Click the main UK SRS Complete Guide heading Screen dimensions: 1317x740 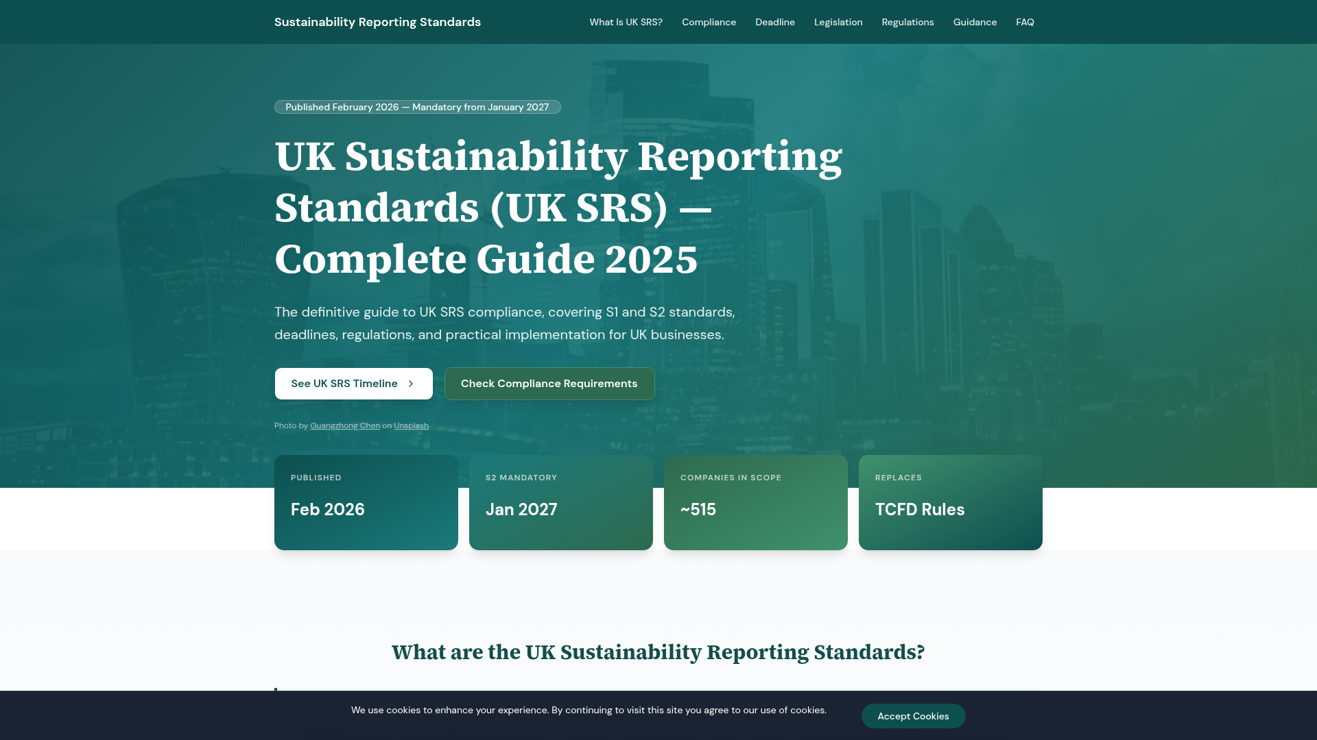point(558,208)
